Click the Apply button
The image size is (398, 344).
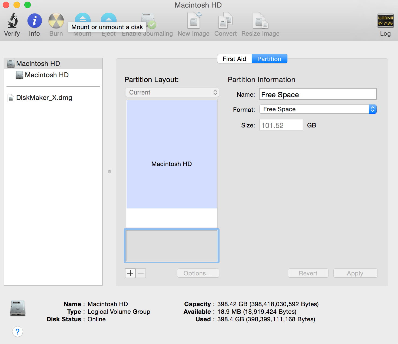355,273
